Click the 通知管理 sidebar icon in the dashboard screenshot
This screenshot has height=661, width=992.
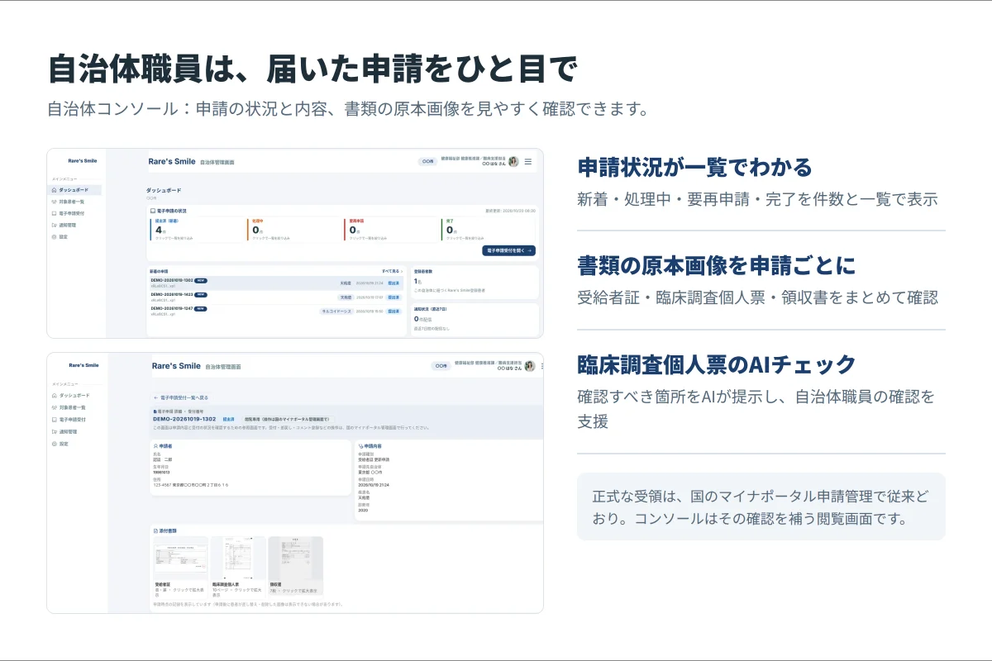55,225
